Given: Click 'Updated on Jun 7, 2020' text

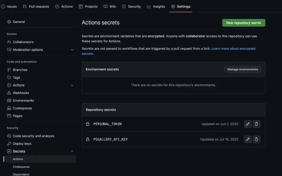Looking at the screenshot, I should click(x=220, y=124).
